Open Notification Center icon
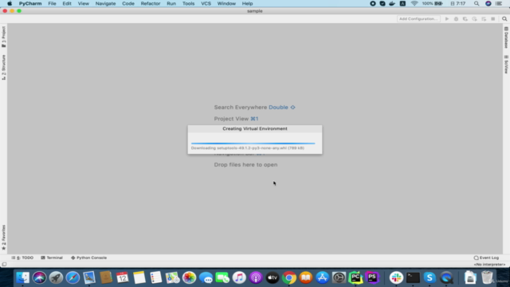 click(499, 3)
